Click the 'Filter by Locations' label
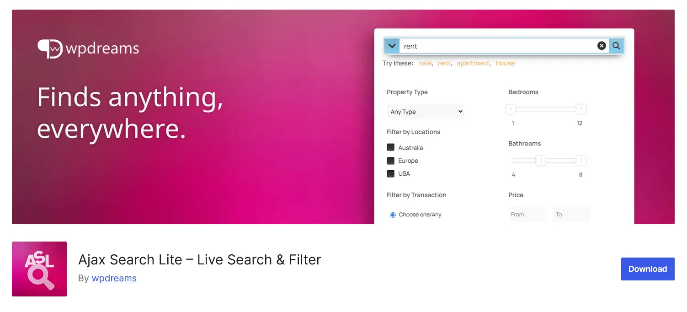Image resolution: width=687 pixels, height=312 pixels. pyautogui.click(x=414, y=132)
